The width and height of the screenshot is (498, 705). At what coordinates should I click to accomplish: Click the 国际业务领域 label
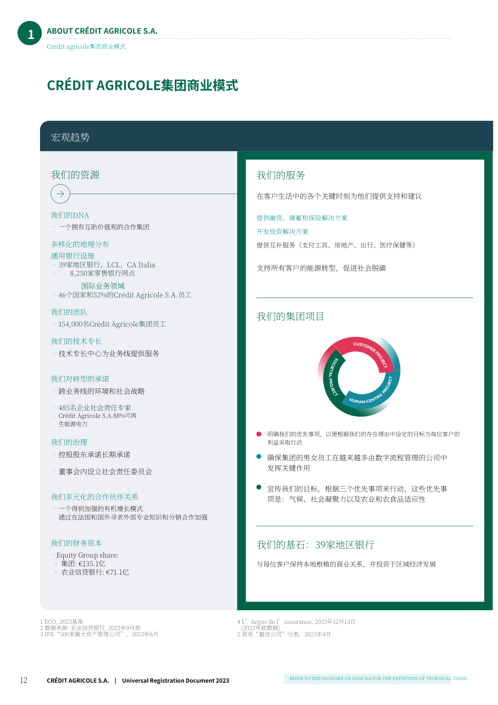(103, 286)
